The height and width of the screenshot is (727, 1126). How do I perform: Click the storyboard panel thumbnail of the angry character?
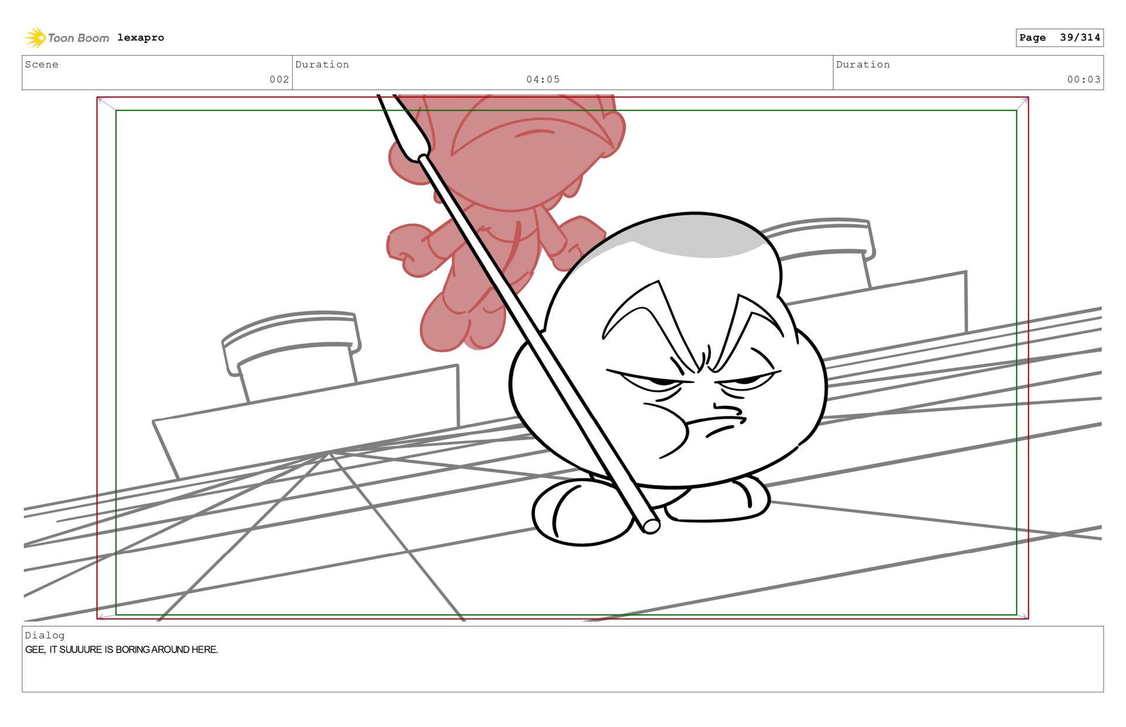tap(562, 358)
